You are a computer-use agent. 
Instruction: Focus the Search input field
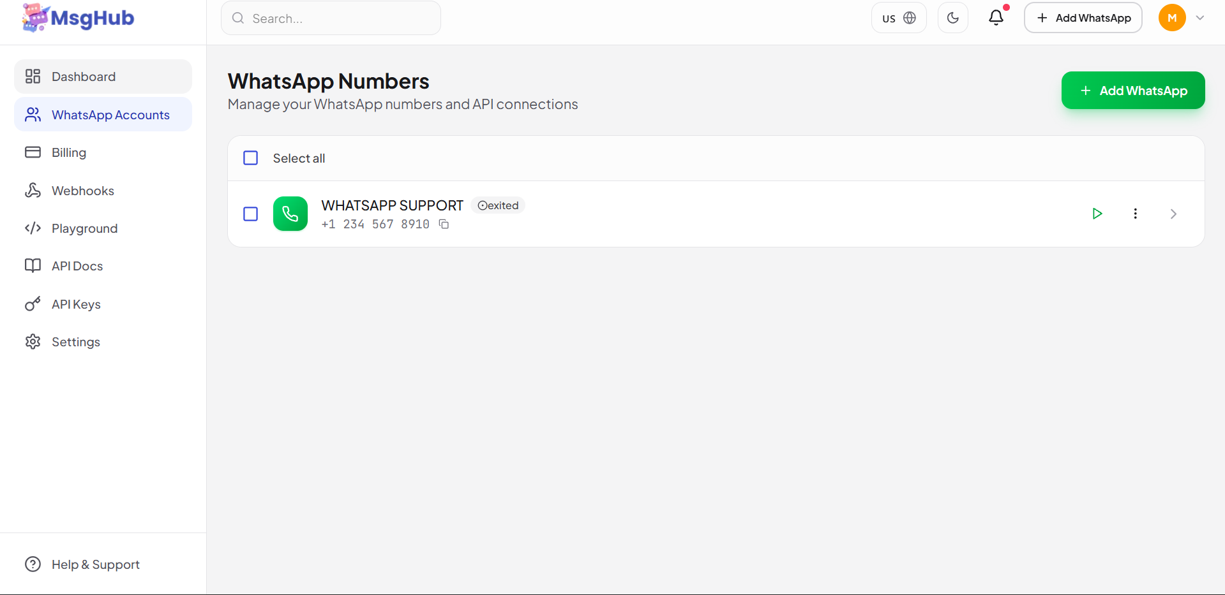point(331,18)
